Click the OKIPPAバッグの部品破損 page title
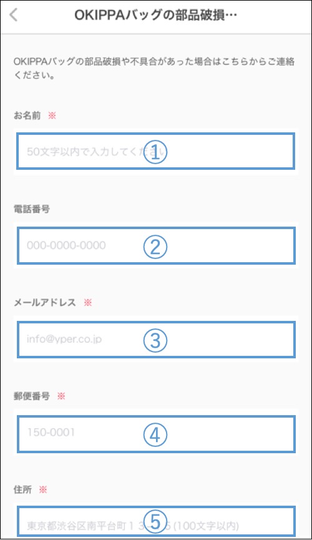This screenshot has height=540, width=312. click(x=155, y=15)
